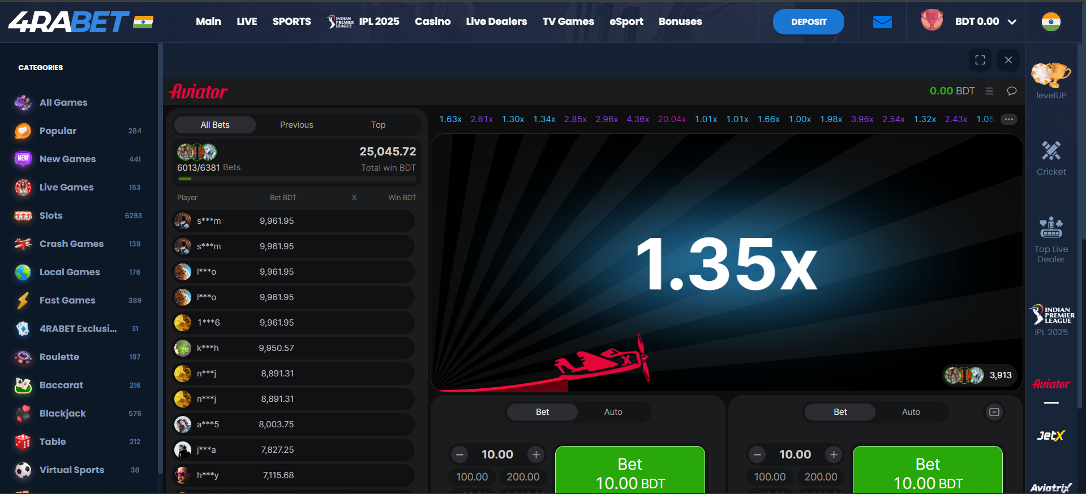Collapse the second bet panel

click(x=994, y=412)
